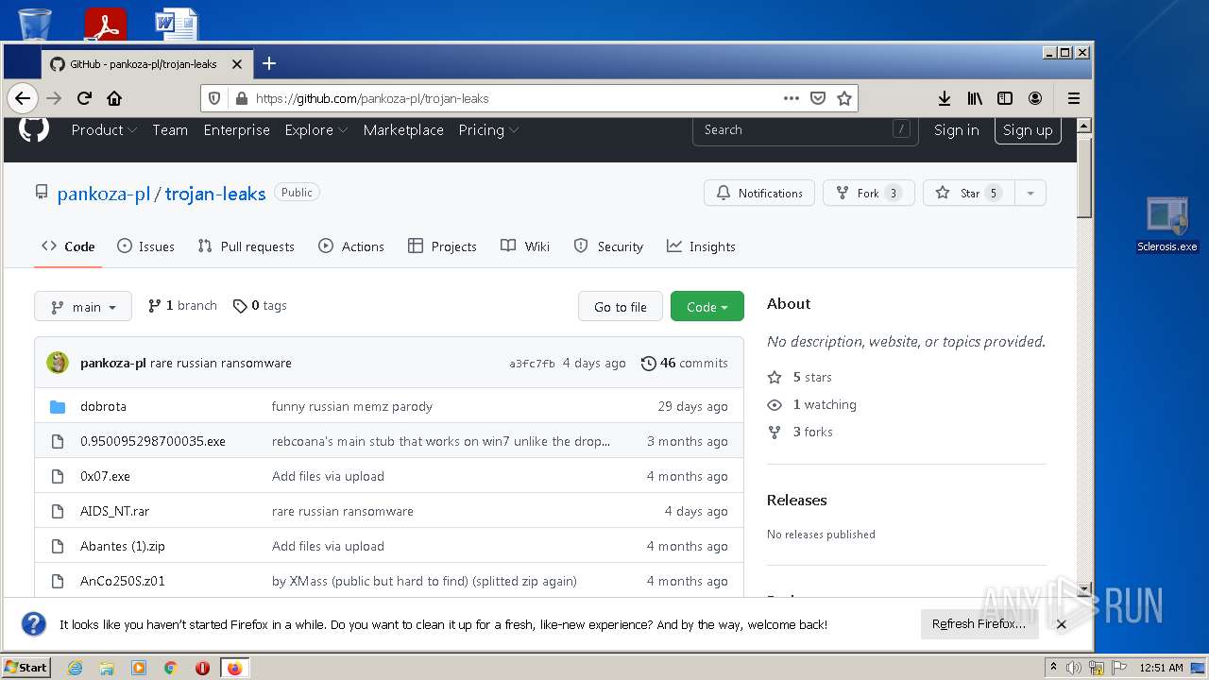Click the Sign in link

tap(956, 130)
